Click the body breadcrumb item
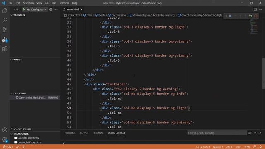This screenshot has width=265, height=149. coord(100,15)
